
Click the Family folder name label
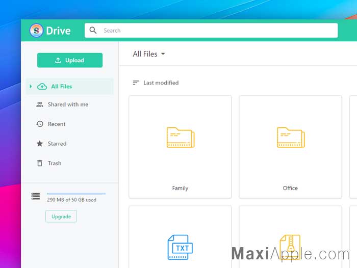(x=180, y=188)
